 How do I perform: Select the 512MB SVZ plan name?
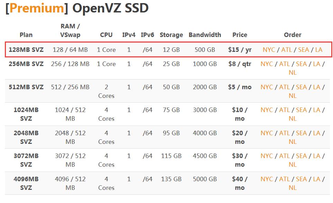26,87
